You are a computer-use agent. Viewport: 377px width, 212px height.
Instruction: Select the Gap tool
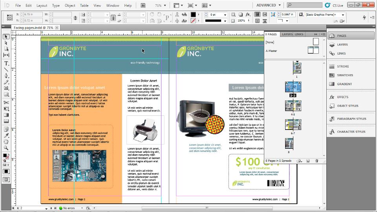[x=6, y=55]
